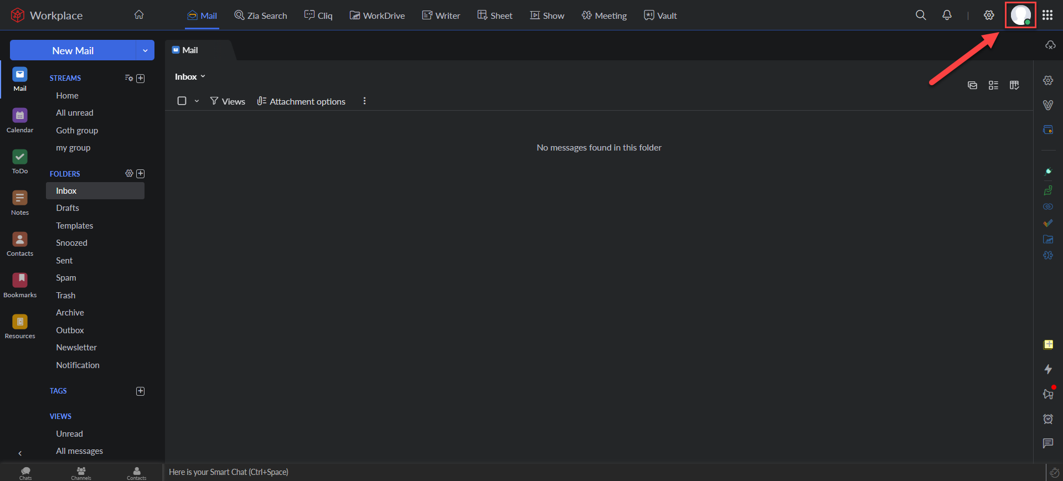
Task: Open the Cliq tab in top navigation
Action: point(318,15)
